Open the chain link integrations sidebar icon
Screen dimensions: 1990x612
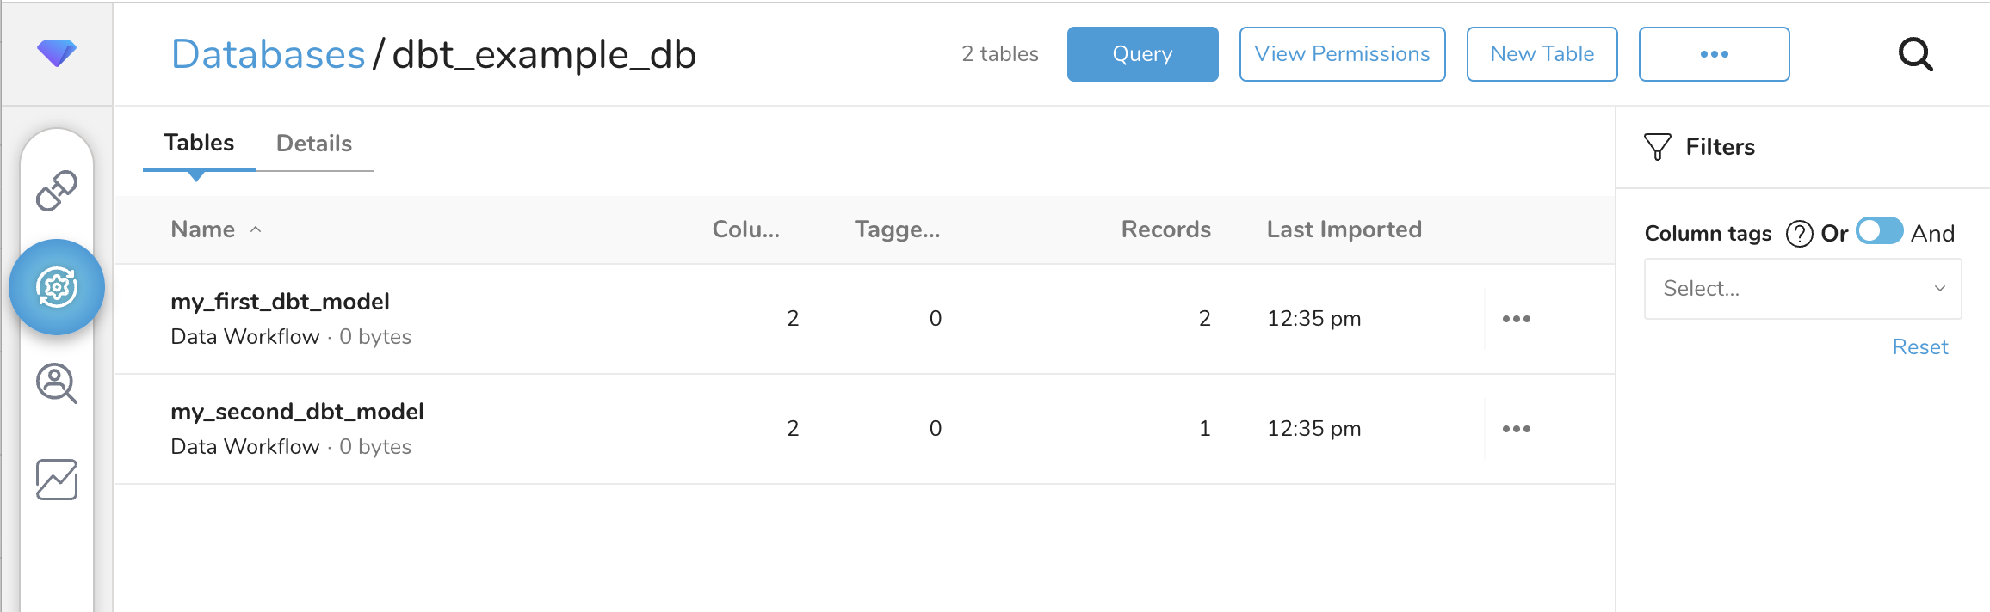pyautogui.click(x=57, y=190)
